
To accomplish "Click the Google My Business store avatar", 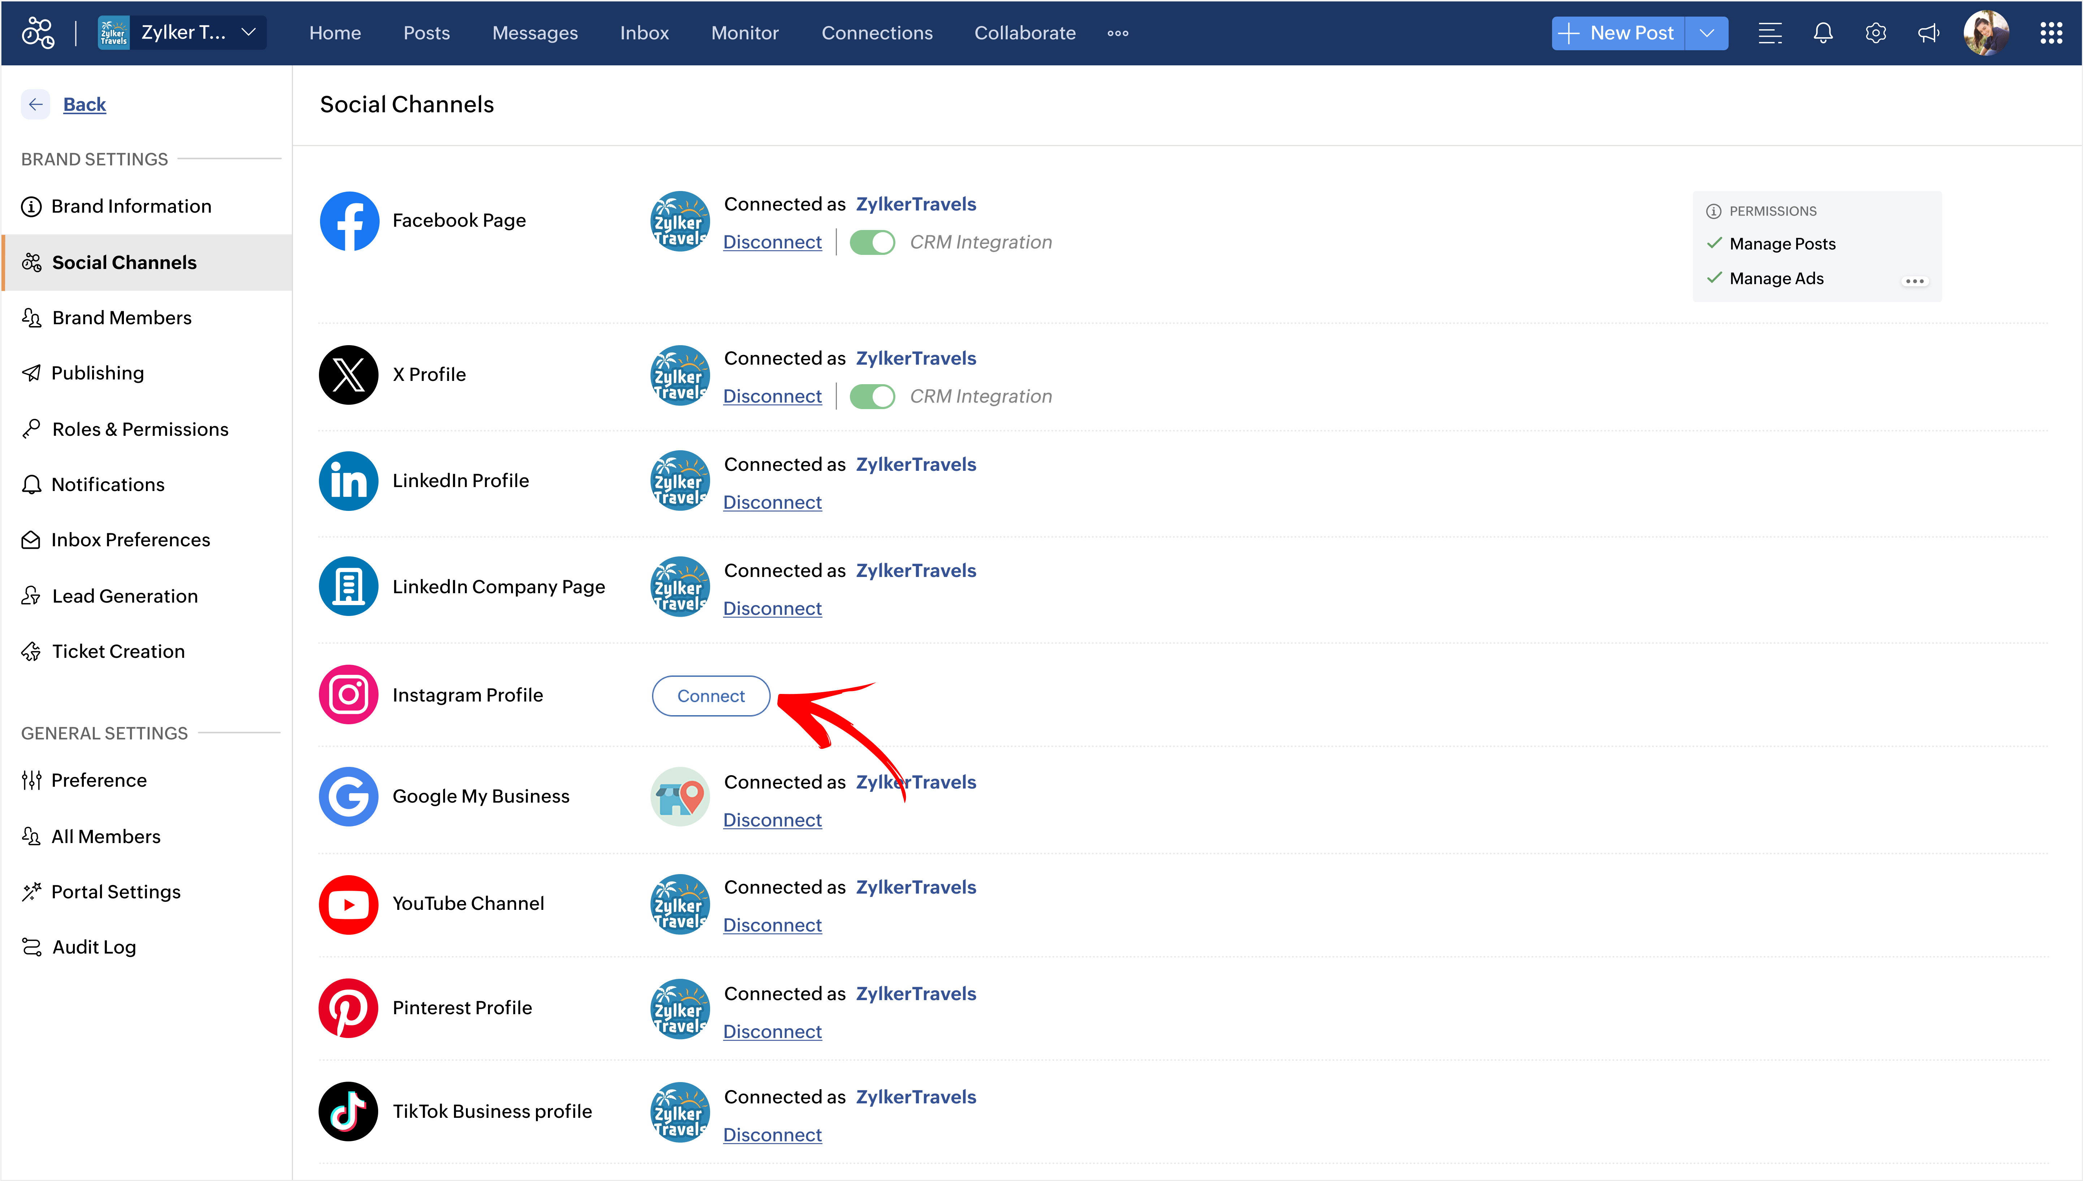I will (x=680, y=796).
